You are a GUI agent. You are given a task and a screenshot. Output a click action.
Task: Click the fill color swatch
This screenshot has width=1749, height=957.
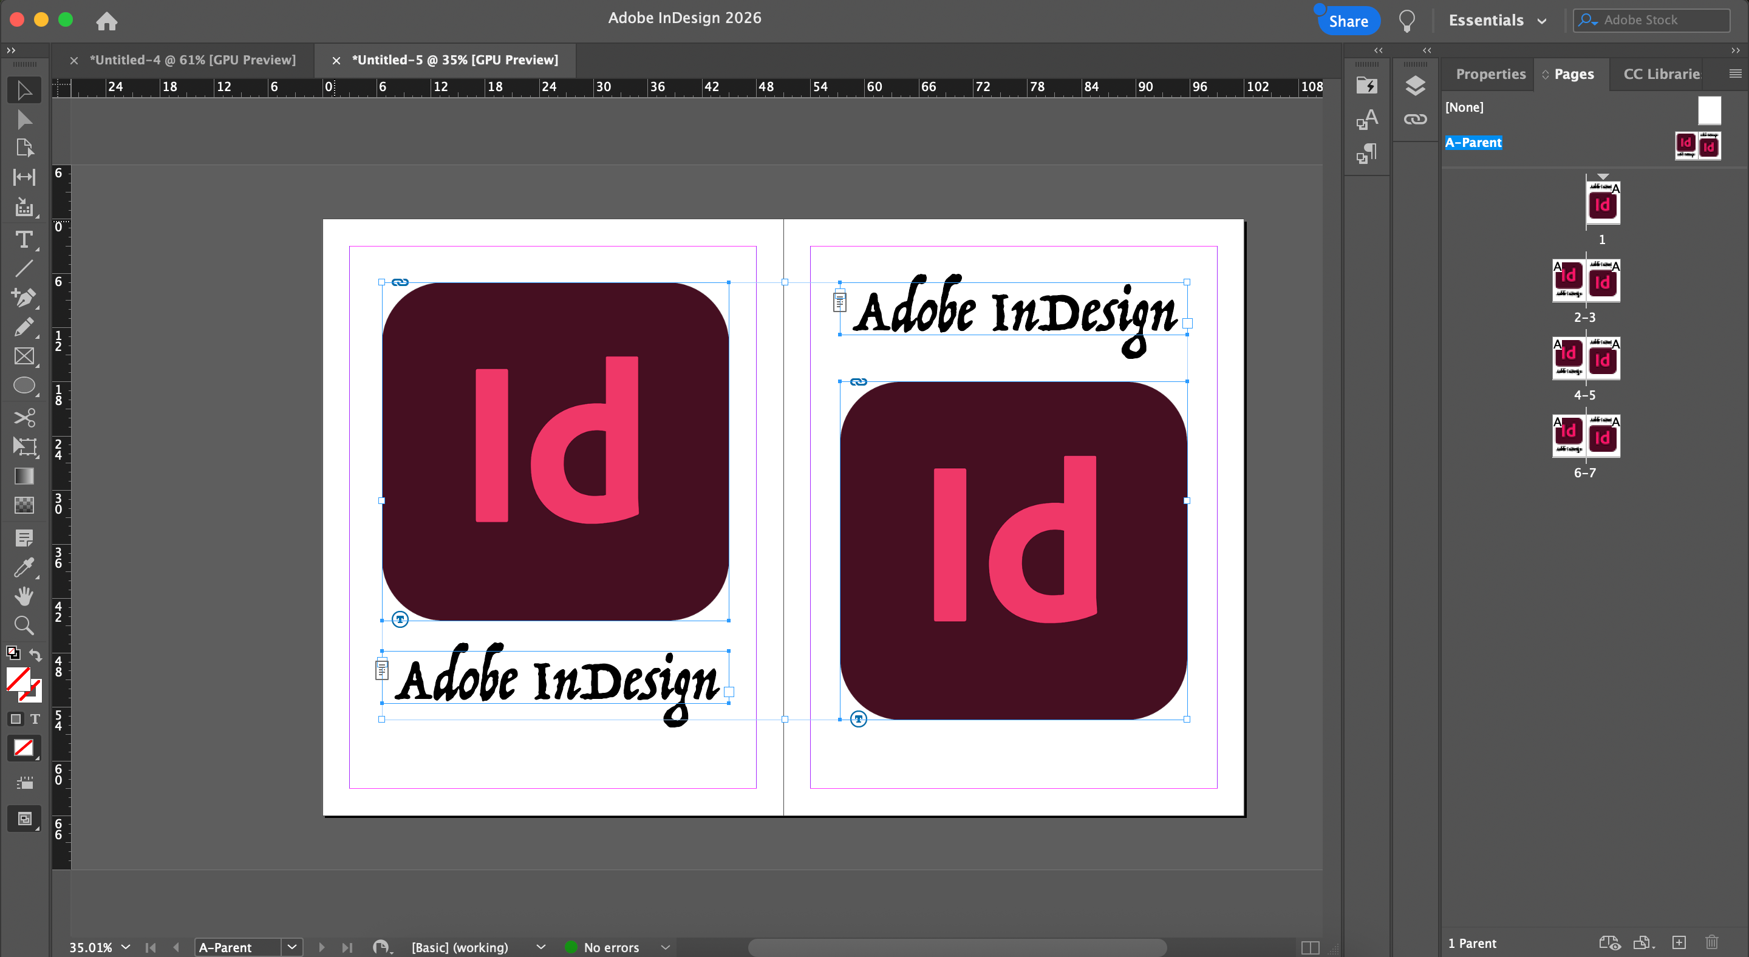pos(18,679)
